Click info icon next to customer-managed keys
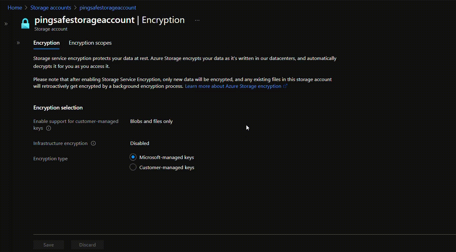The width and height of the screenshot is (456, 252). [48, 128]
